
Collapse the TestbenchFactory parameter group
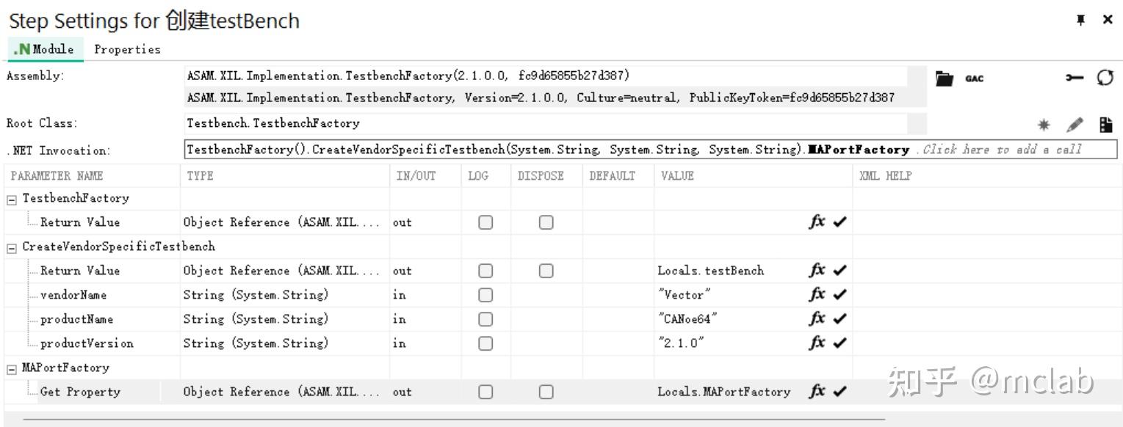click(x=12, y=199)
